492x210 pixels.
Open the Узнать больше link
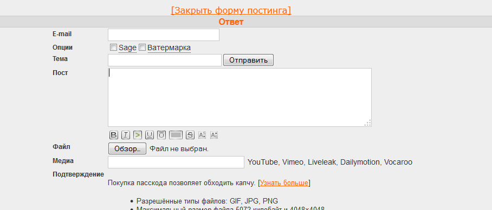click(284, 183)
